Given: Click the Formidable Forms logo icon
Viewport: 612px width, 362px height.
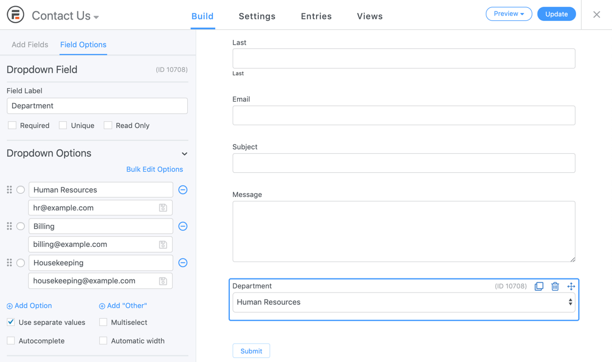Looking at the screenshot, I should pos(16,15).
